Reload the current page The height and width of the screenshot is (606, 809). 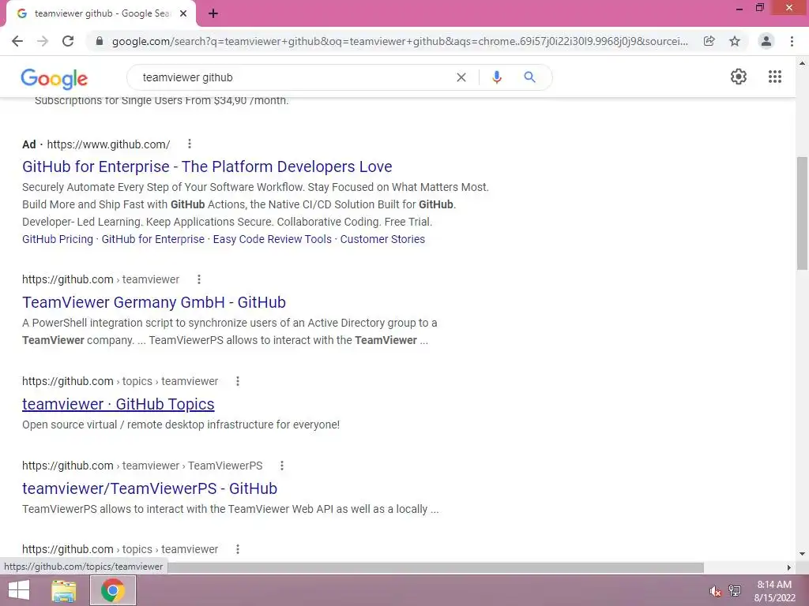(x=68, y=41)
